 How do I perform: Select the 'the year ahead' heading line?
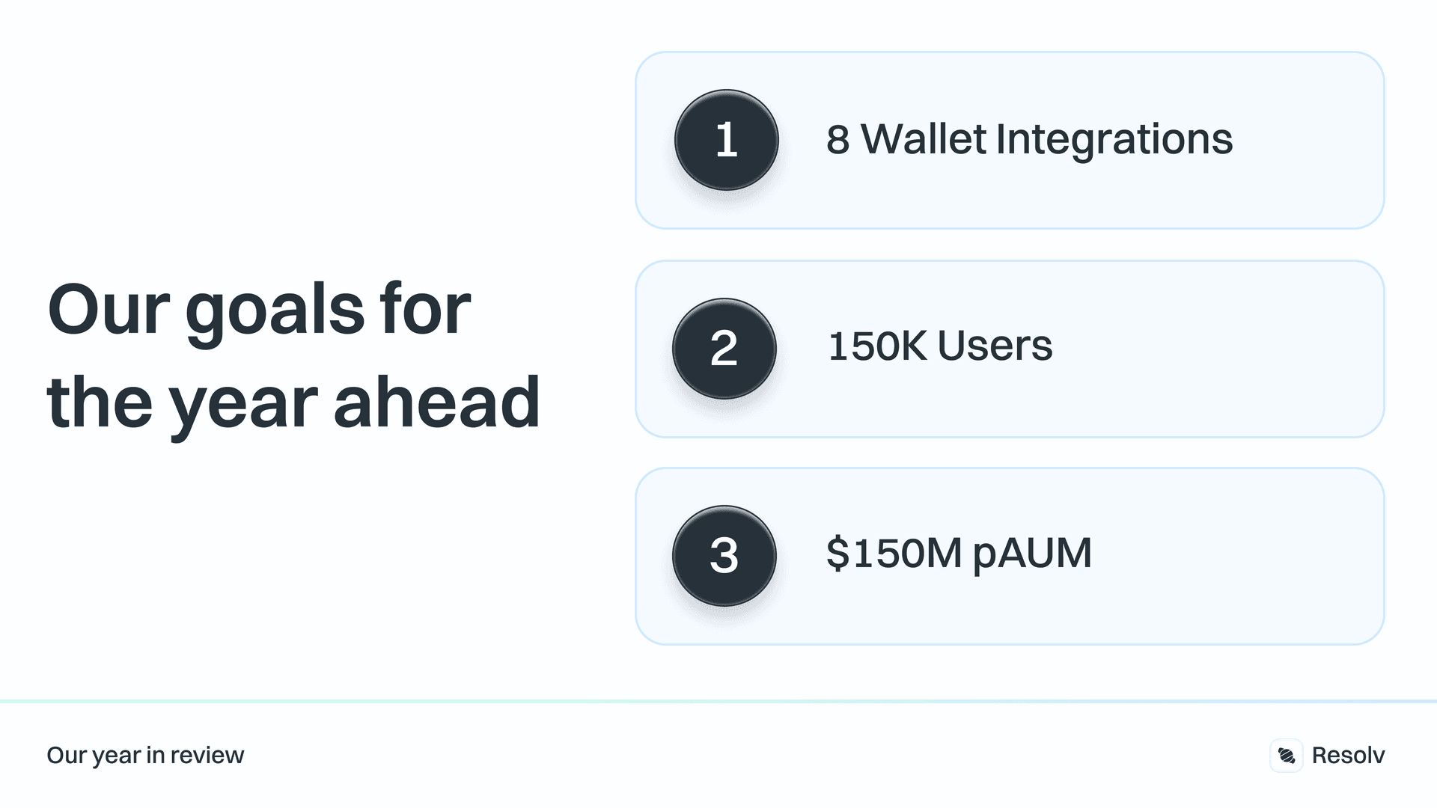click(x=293, y=403)
